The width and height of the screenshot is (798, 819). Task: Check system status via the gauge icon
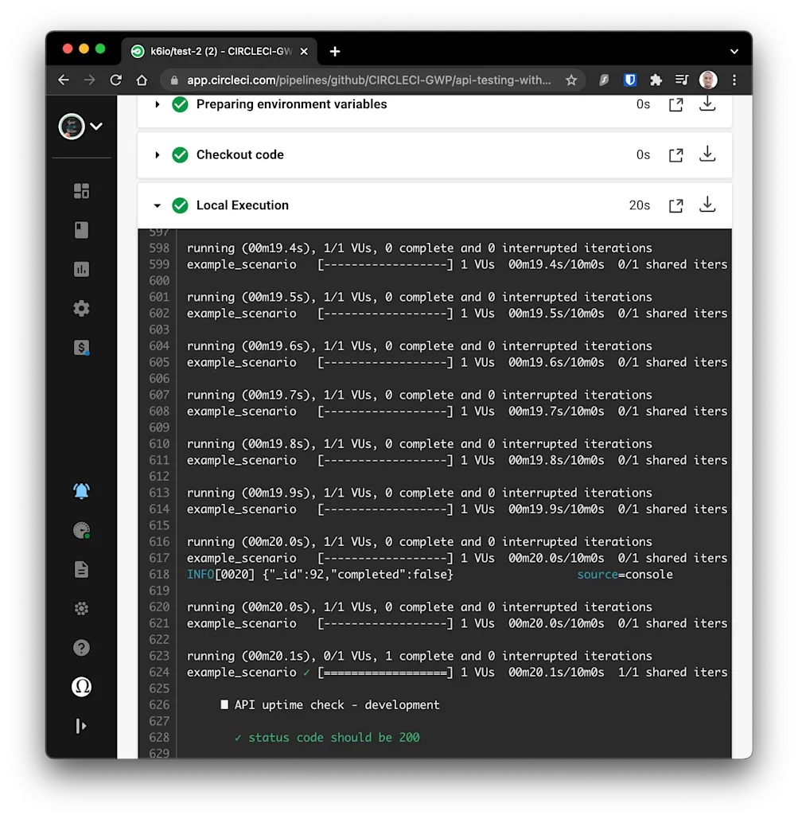click(80, 530)
